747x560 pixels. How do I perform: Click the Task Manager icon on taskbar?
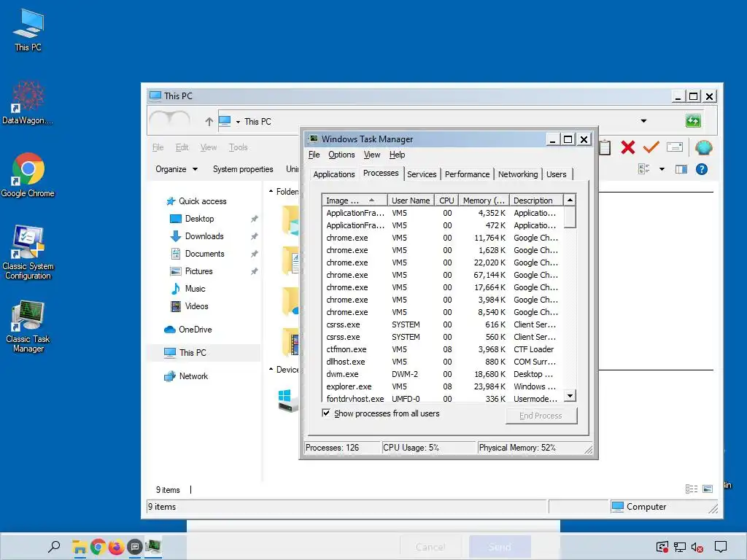coord(153,547)
